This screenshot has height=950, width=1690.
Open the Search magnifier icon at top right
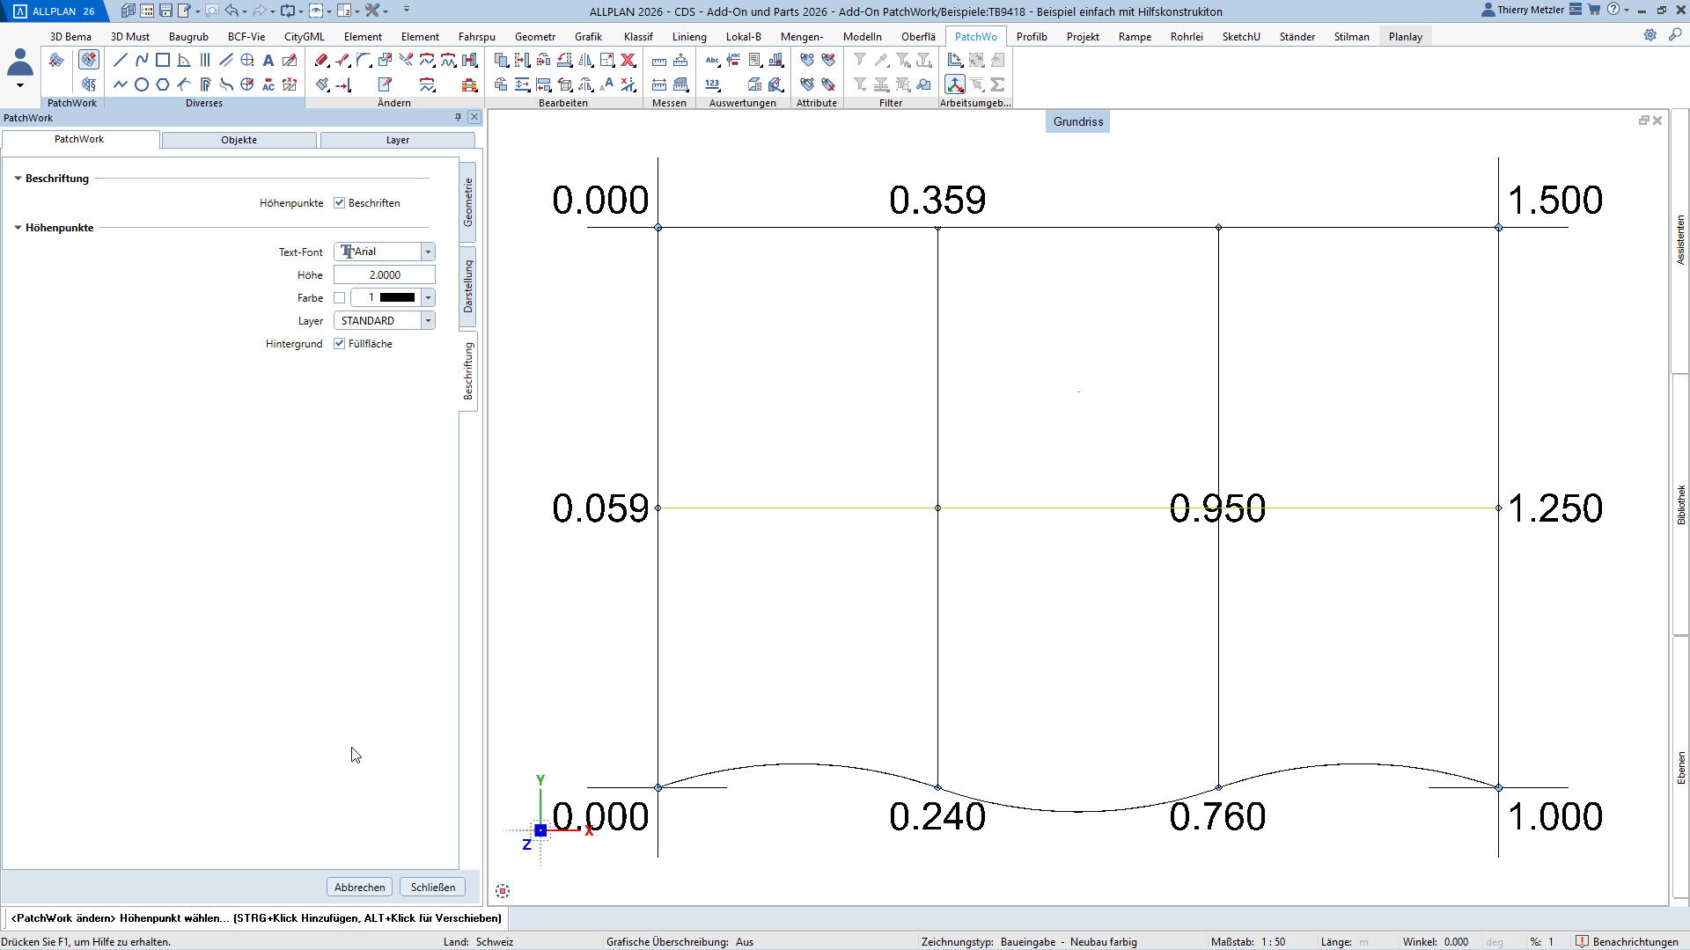coord(1675,35)
